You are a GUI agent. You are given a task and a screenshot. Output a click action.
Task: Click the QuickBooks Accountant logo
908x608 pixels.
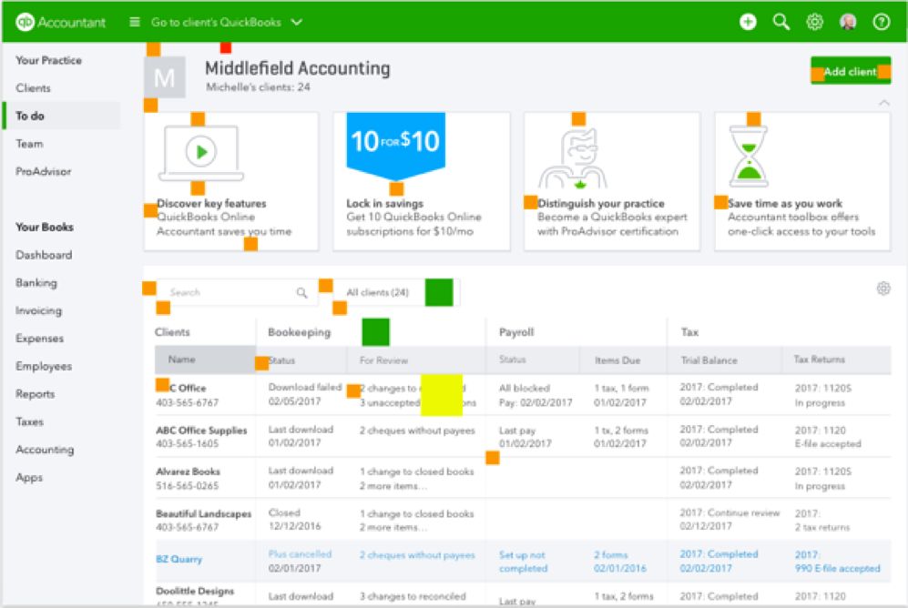click(60, 22)
